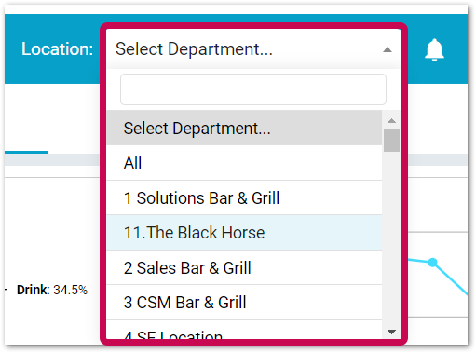The width and height of the screenshot is (476, 353).
Task: Select the active blue underlined tab
Action: coord(26,152)
